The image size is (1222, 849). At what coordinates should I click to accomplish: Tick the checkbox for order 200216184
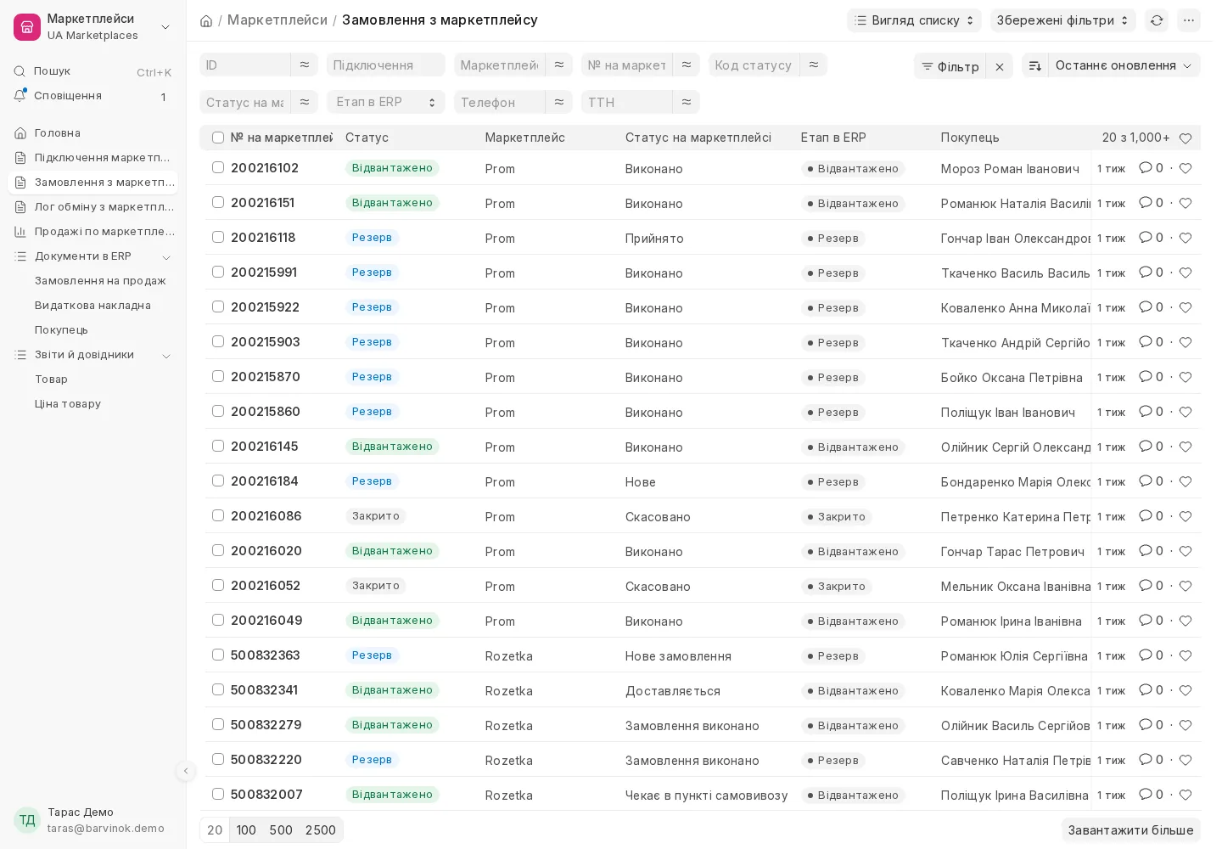(218, 481)
